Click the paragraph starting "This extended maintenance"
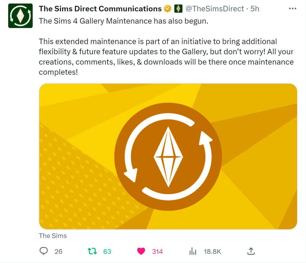This screenshot has width=306, height=263. click(x=166, y=57)
